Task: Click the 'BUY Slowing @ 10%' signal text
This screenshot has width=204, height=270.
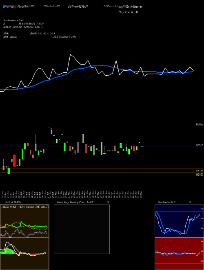Action: (x=65, y=37)
